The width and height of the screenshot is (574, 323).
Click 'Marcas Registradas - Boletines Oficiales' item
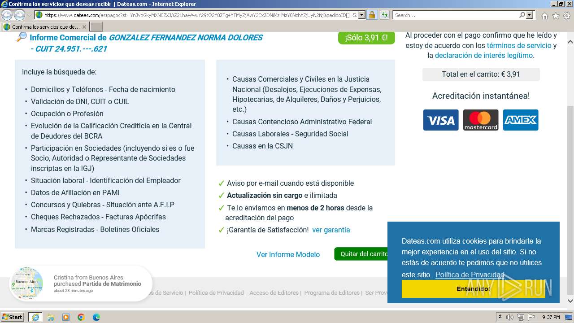tap(95, 229)
